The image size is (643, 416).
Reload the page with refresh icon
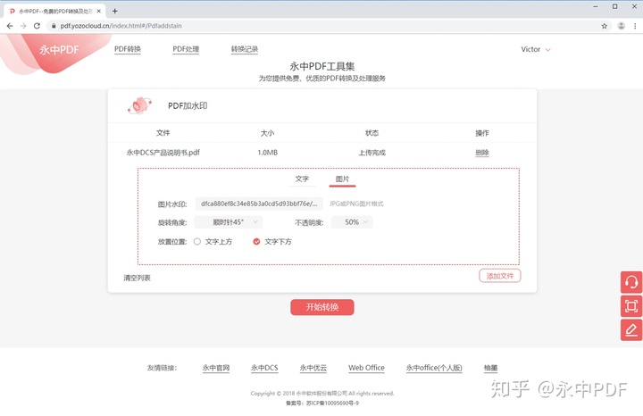coord(37,26)
